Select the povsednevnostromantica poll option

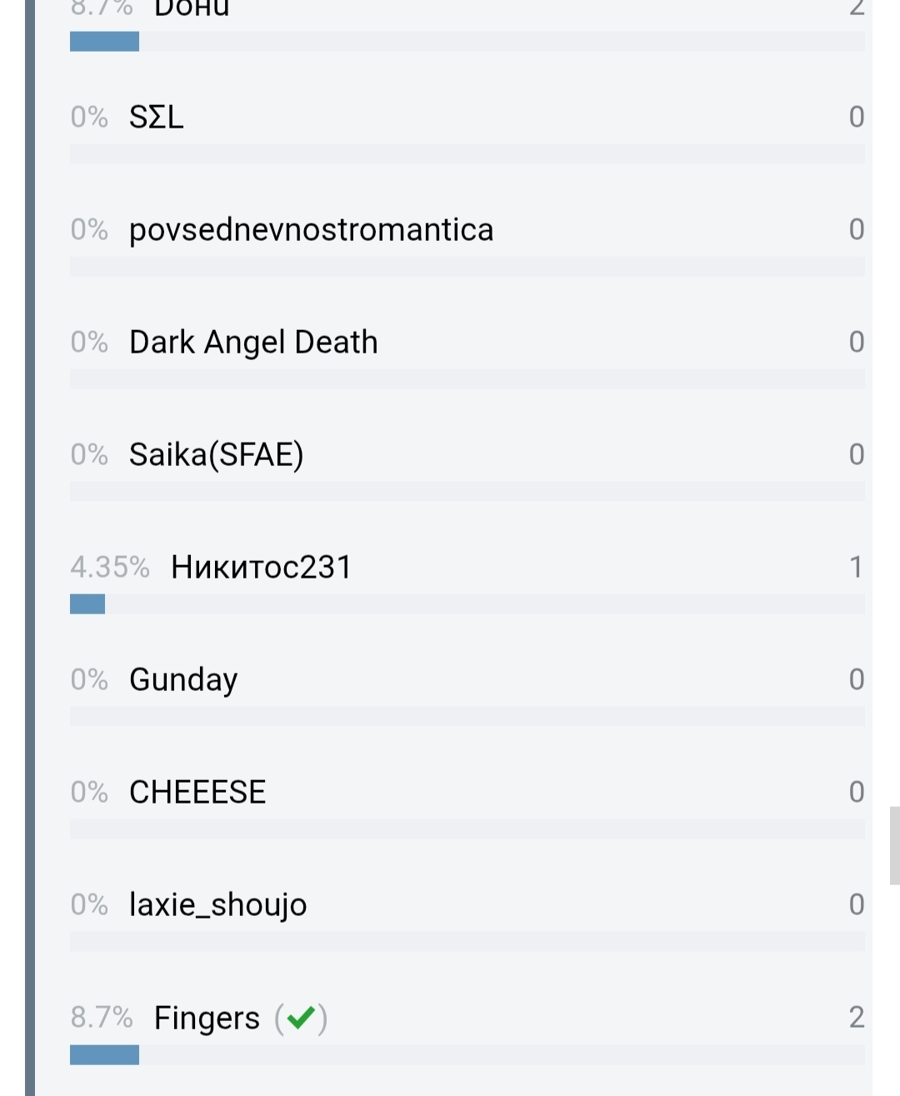coord(311,229)
